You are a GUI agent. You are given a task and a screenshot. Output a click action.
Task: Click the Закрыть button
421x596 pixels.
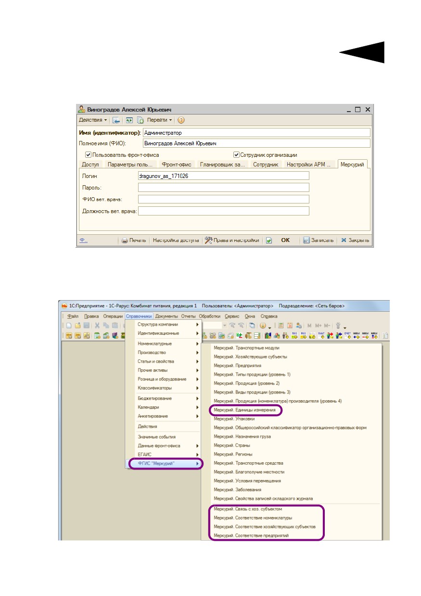pyautogui.click(x=355, y=240)
